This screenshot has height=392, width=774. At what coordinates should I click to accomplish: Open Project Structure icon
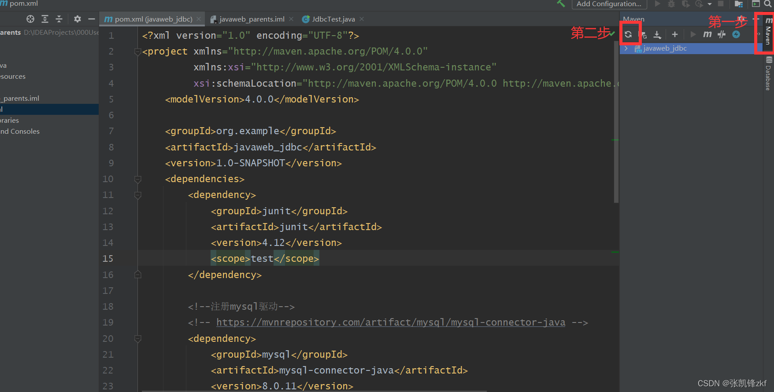[739, 4]
